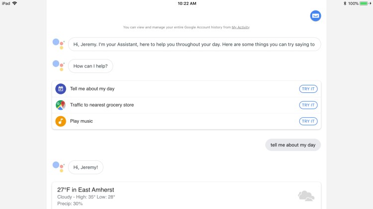Viewport: 373px width, 209px height.
Task: Tap the Wi-Fi icon in the status bar
Action: (14, 3)
